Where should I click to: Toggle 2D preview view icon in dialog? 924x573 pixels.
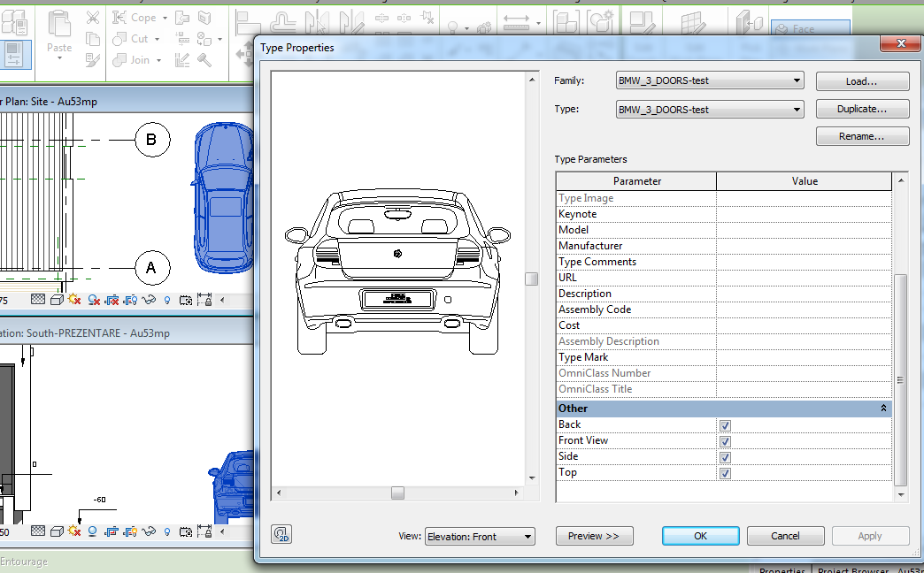[x=281, y=534]
